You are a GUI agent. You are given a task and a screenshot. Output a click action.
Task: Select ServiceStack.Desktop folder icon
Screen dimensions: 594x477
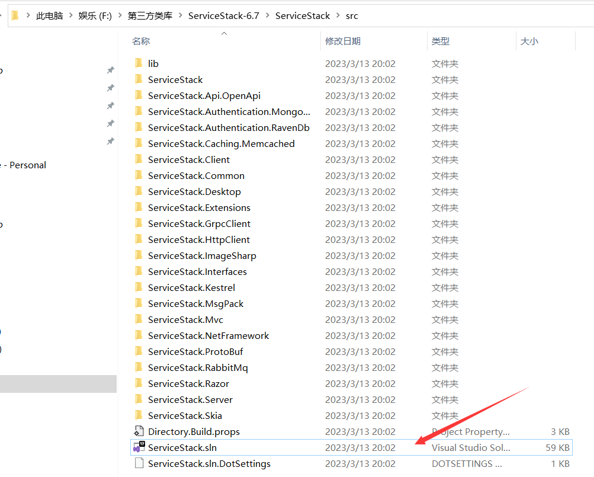pyautogui.click(x=139, y=191)
